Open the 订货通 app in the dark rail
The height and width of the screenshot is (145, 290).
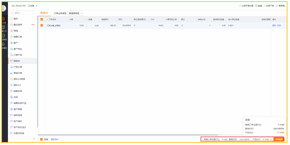(x=4, y=20)
